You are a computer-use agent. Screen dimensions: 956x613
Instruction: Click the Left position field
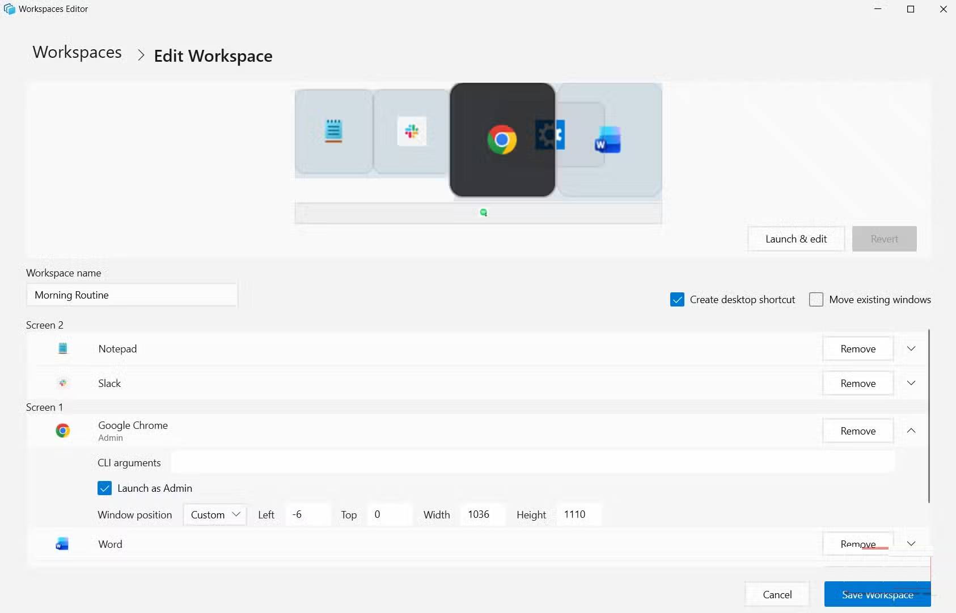click(308, 514)
